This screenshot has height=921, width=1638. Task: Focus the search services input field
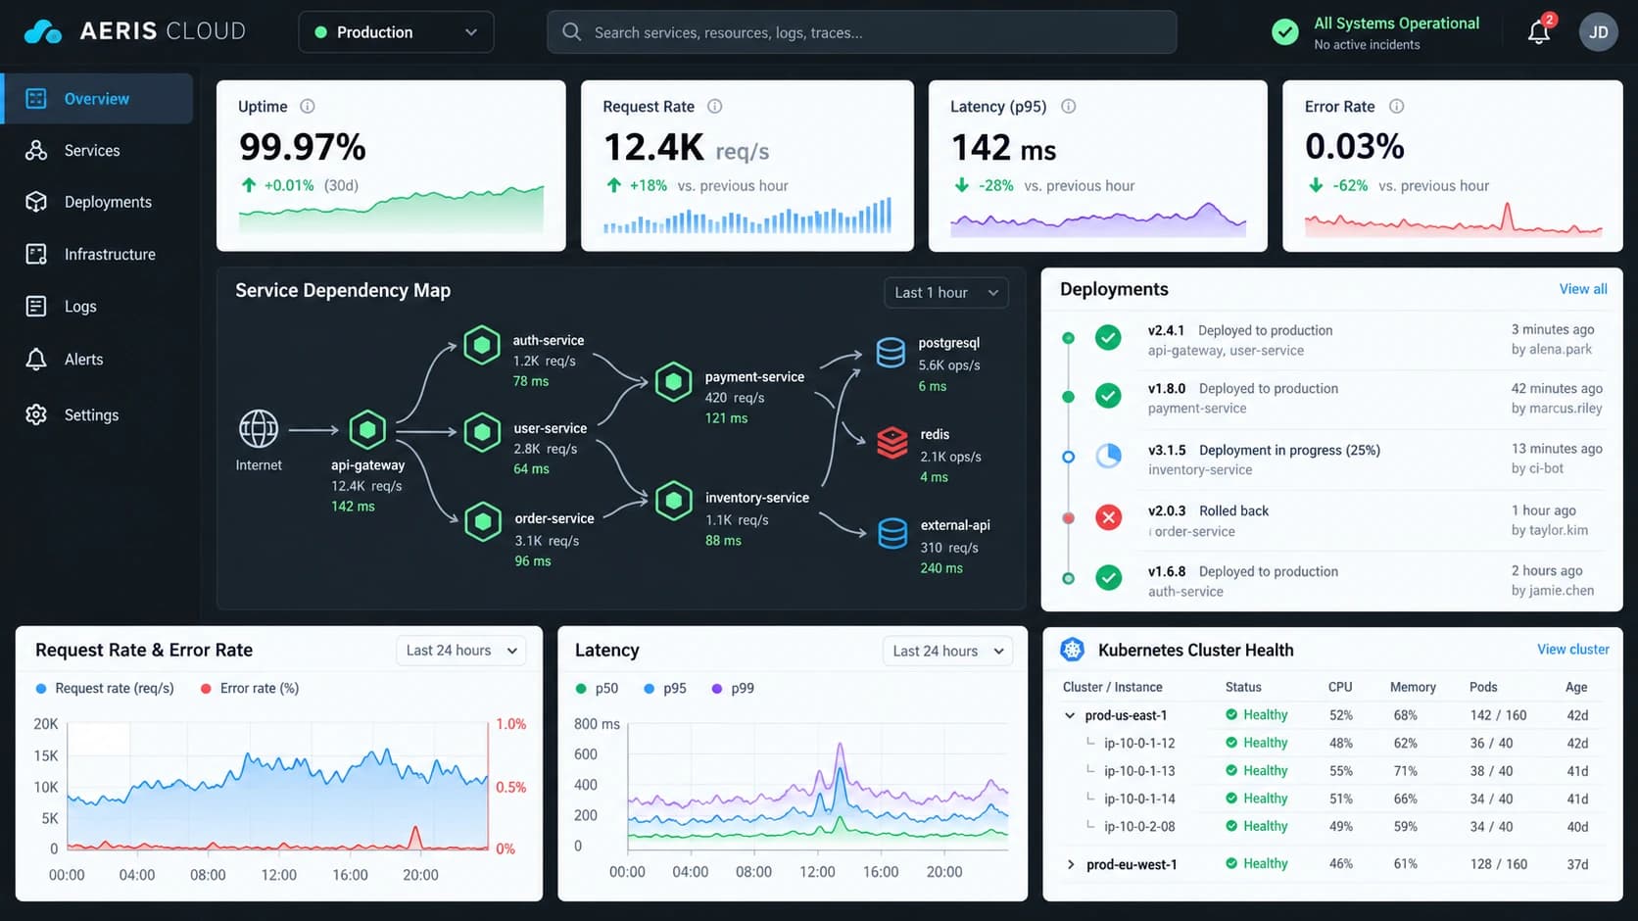[x=862, y=32]
